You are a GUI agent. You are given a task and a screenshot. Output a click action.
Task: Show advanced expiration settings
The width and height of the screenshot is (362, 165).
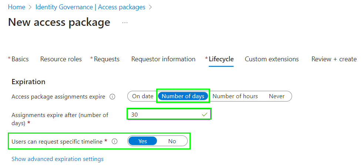coord(57,159)
